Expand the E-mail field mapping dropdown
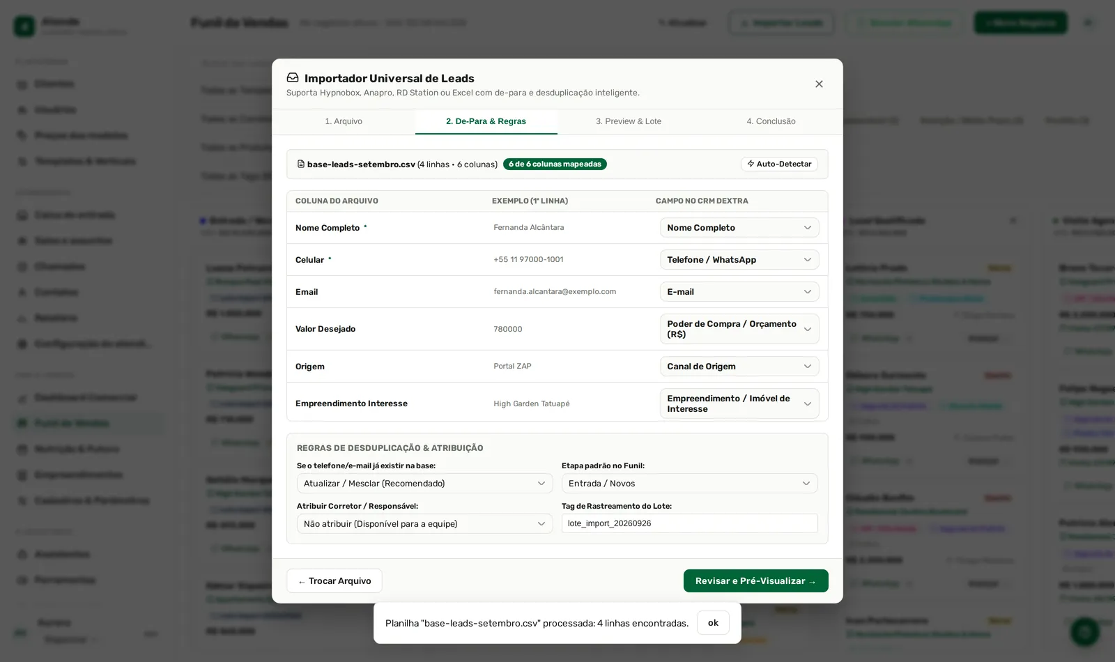Screen dimensions: 1115x662 pos(739,292)
